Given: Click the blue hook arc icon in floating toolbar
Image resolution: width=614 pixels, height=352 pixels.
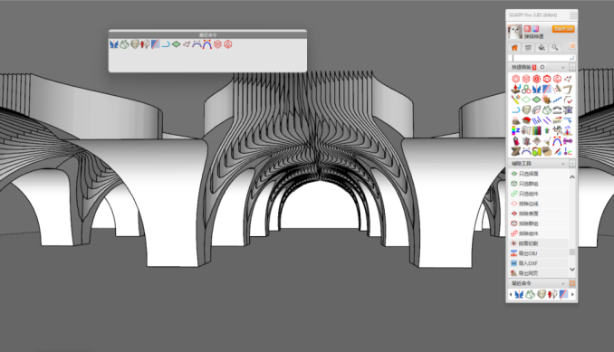Looking at the screenshot, I should click(166, 44).
